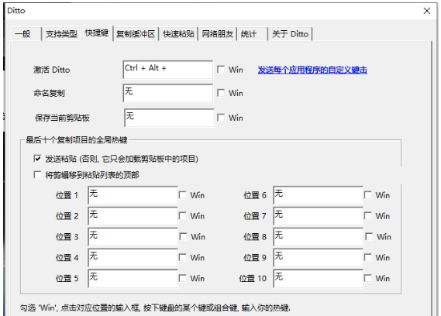441x316 pixels.
Task: Uncheck 发送粘贴 option
Action: [37, 159]
